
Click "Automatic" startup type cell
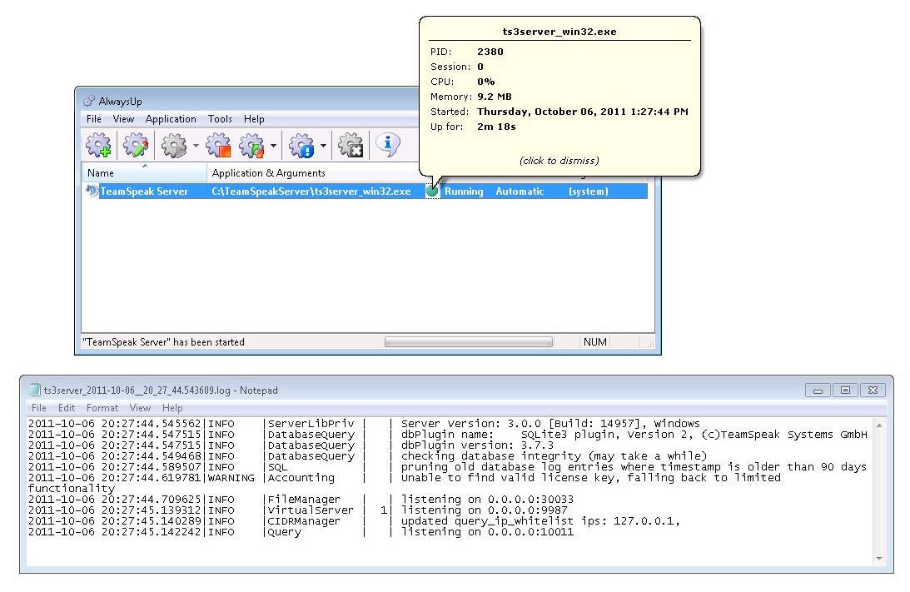[x=520, y=191]
